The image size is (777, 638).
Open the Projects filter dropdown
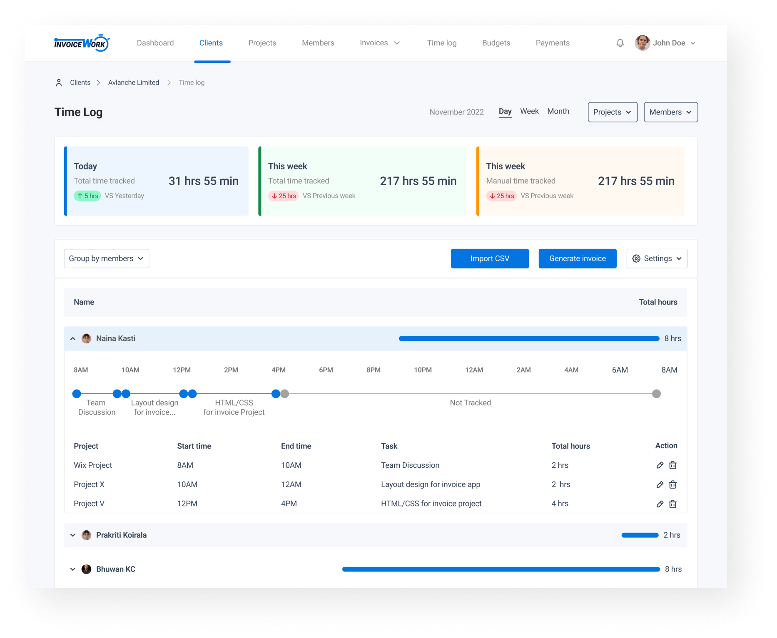613,112
